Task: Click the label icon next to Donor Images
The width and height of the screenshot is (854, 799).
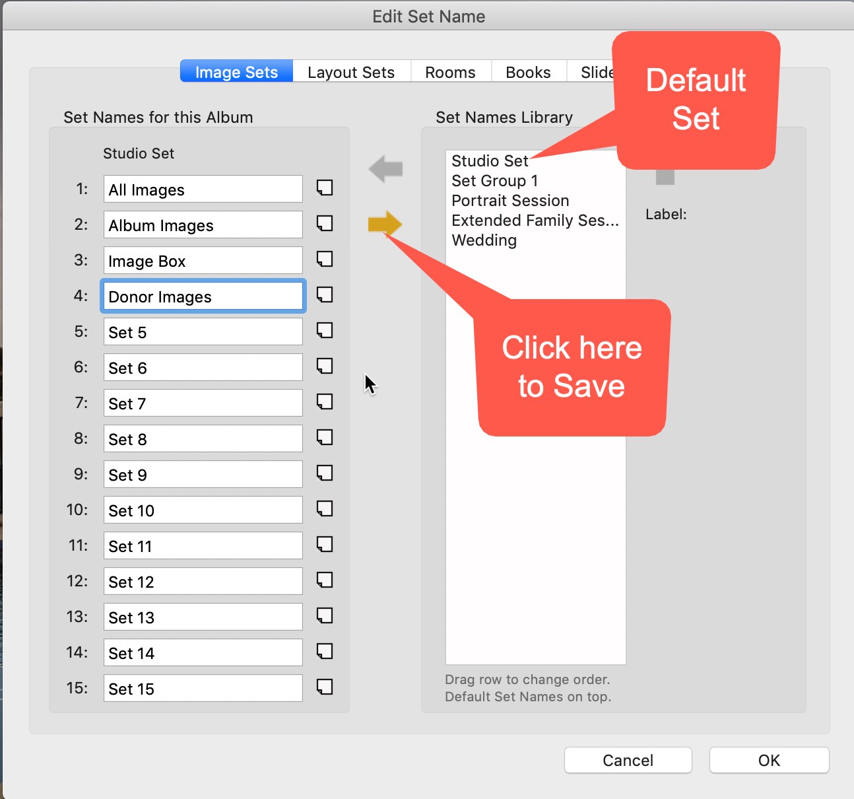Action: point(324,295)
